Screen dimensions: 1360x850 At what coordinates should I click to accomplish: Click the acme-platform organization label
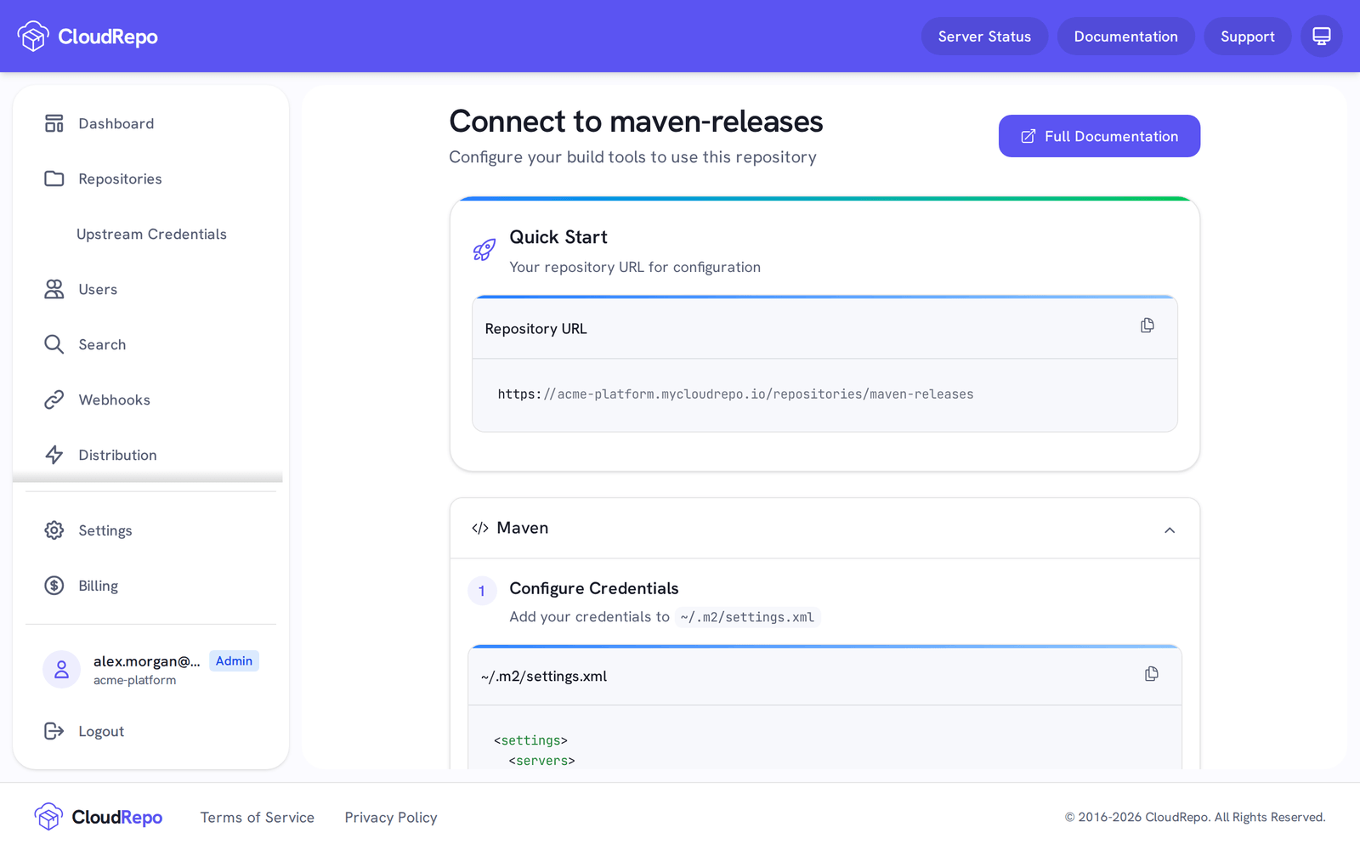[x=135, y=680]
